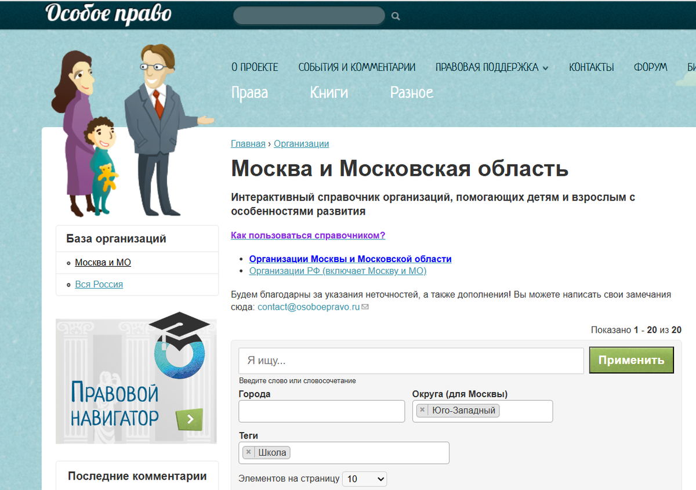Focus the Я ищу... search field
This screenshot has height=490, width=696.
[411, 361]
